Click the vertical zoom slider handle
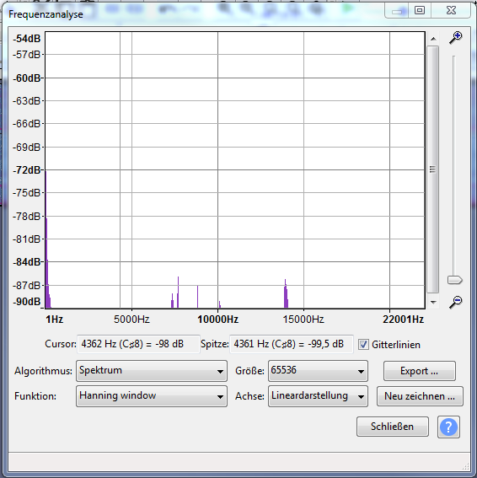This screenshot has height=478, width=477. tap(454, 280)
